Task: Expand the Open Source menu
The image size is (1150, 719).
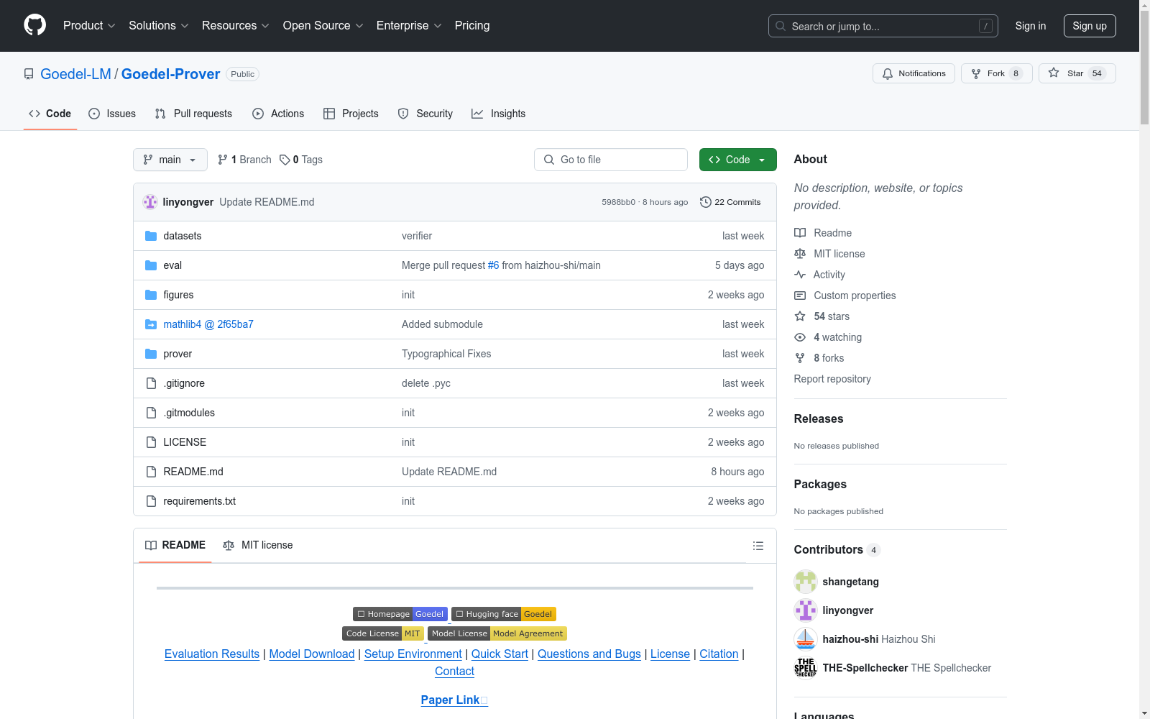Action: (323, 25)
